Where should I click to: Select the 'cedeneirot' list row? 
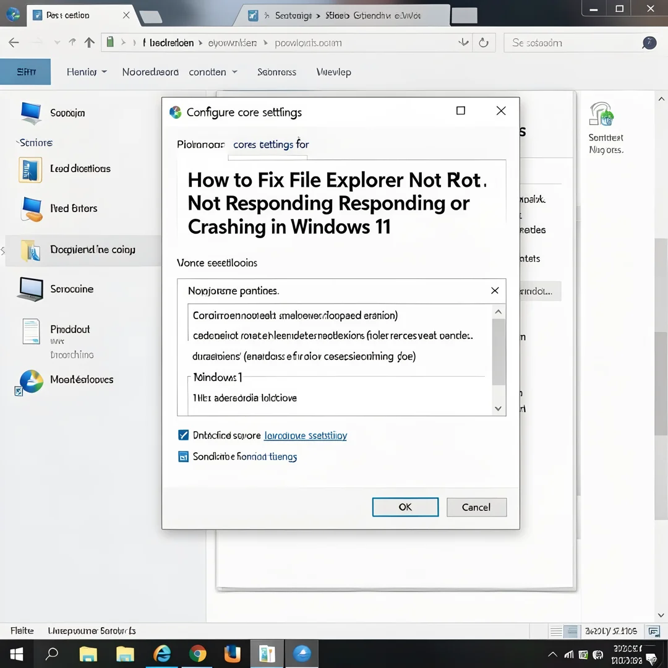click(x=333, y=336)
